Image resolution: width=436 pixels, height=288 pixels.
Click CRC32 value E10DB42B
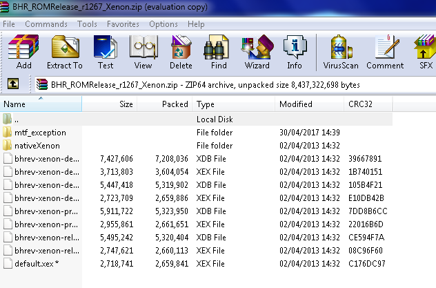point(366,198)
